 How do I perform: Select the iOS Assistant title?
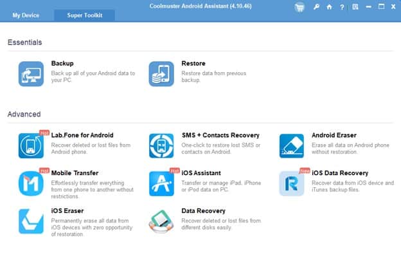[x=201, y=173]
